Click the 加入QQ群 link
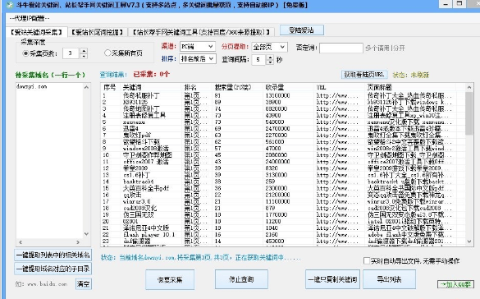The width and height of the screenshot is (480, 299). click(455, 284)
